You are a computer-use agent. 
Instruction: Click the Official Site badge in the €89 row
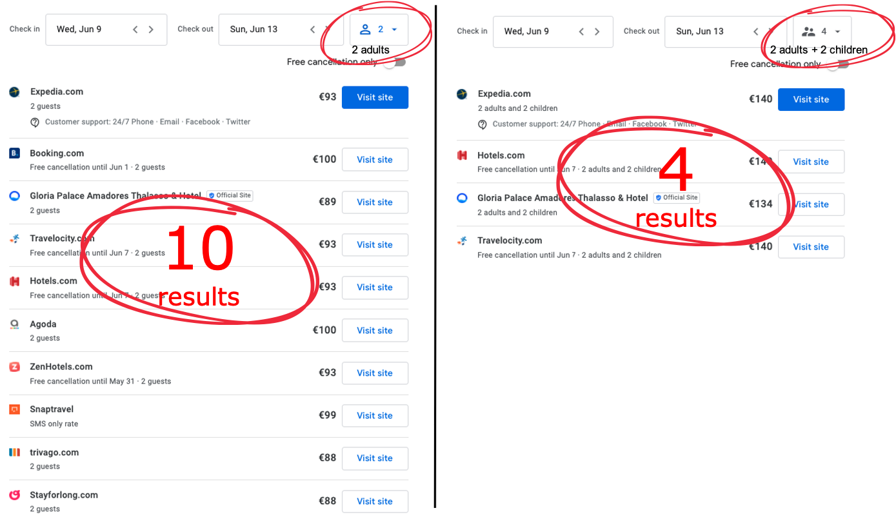coord(230,195)
